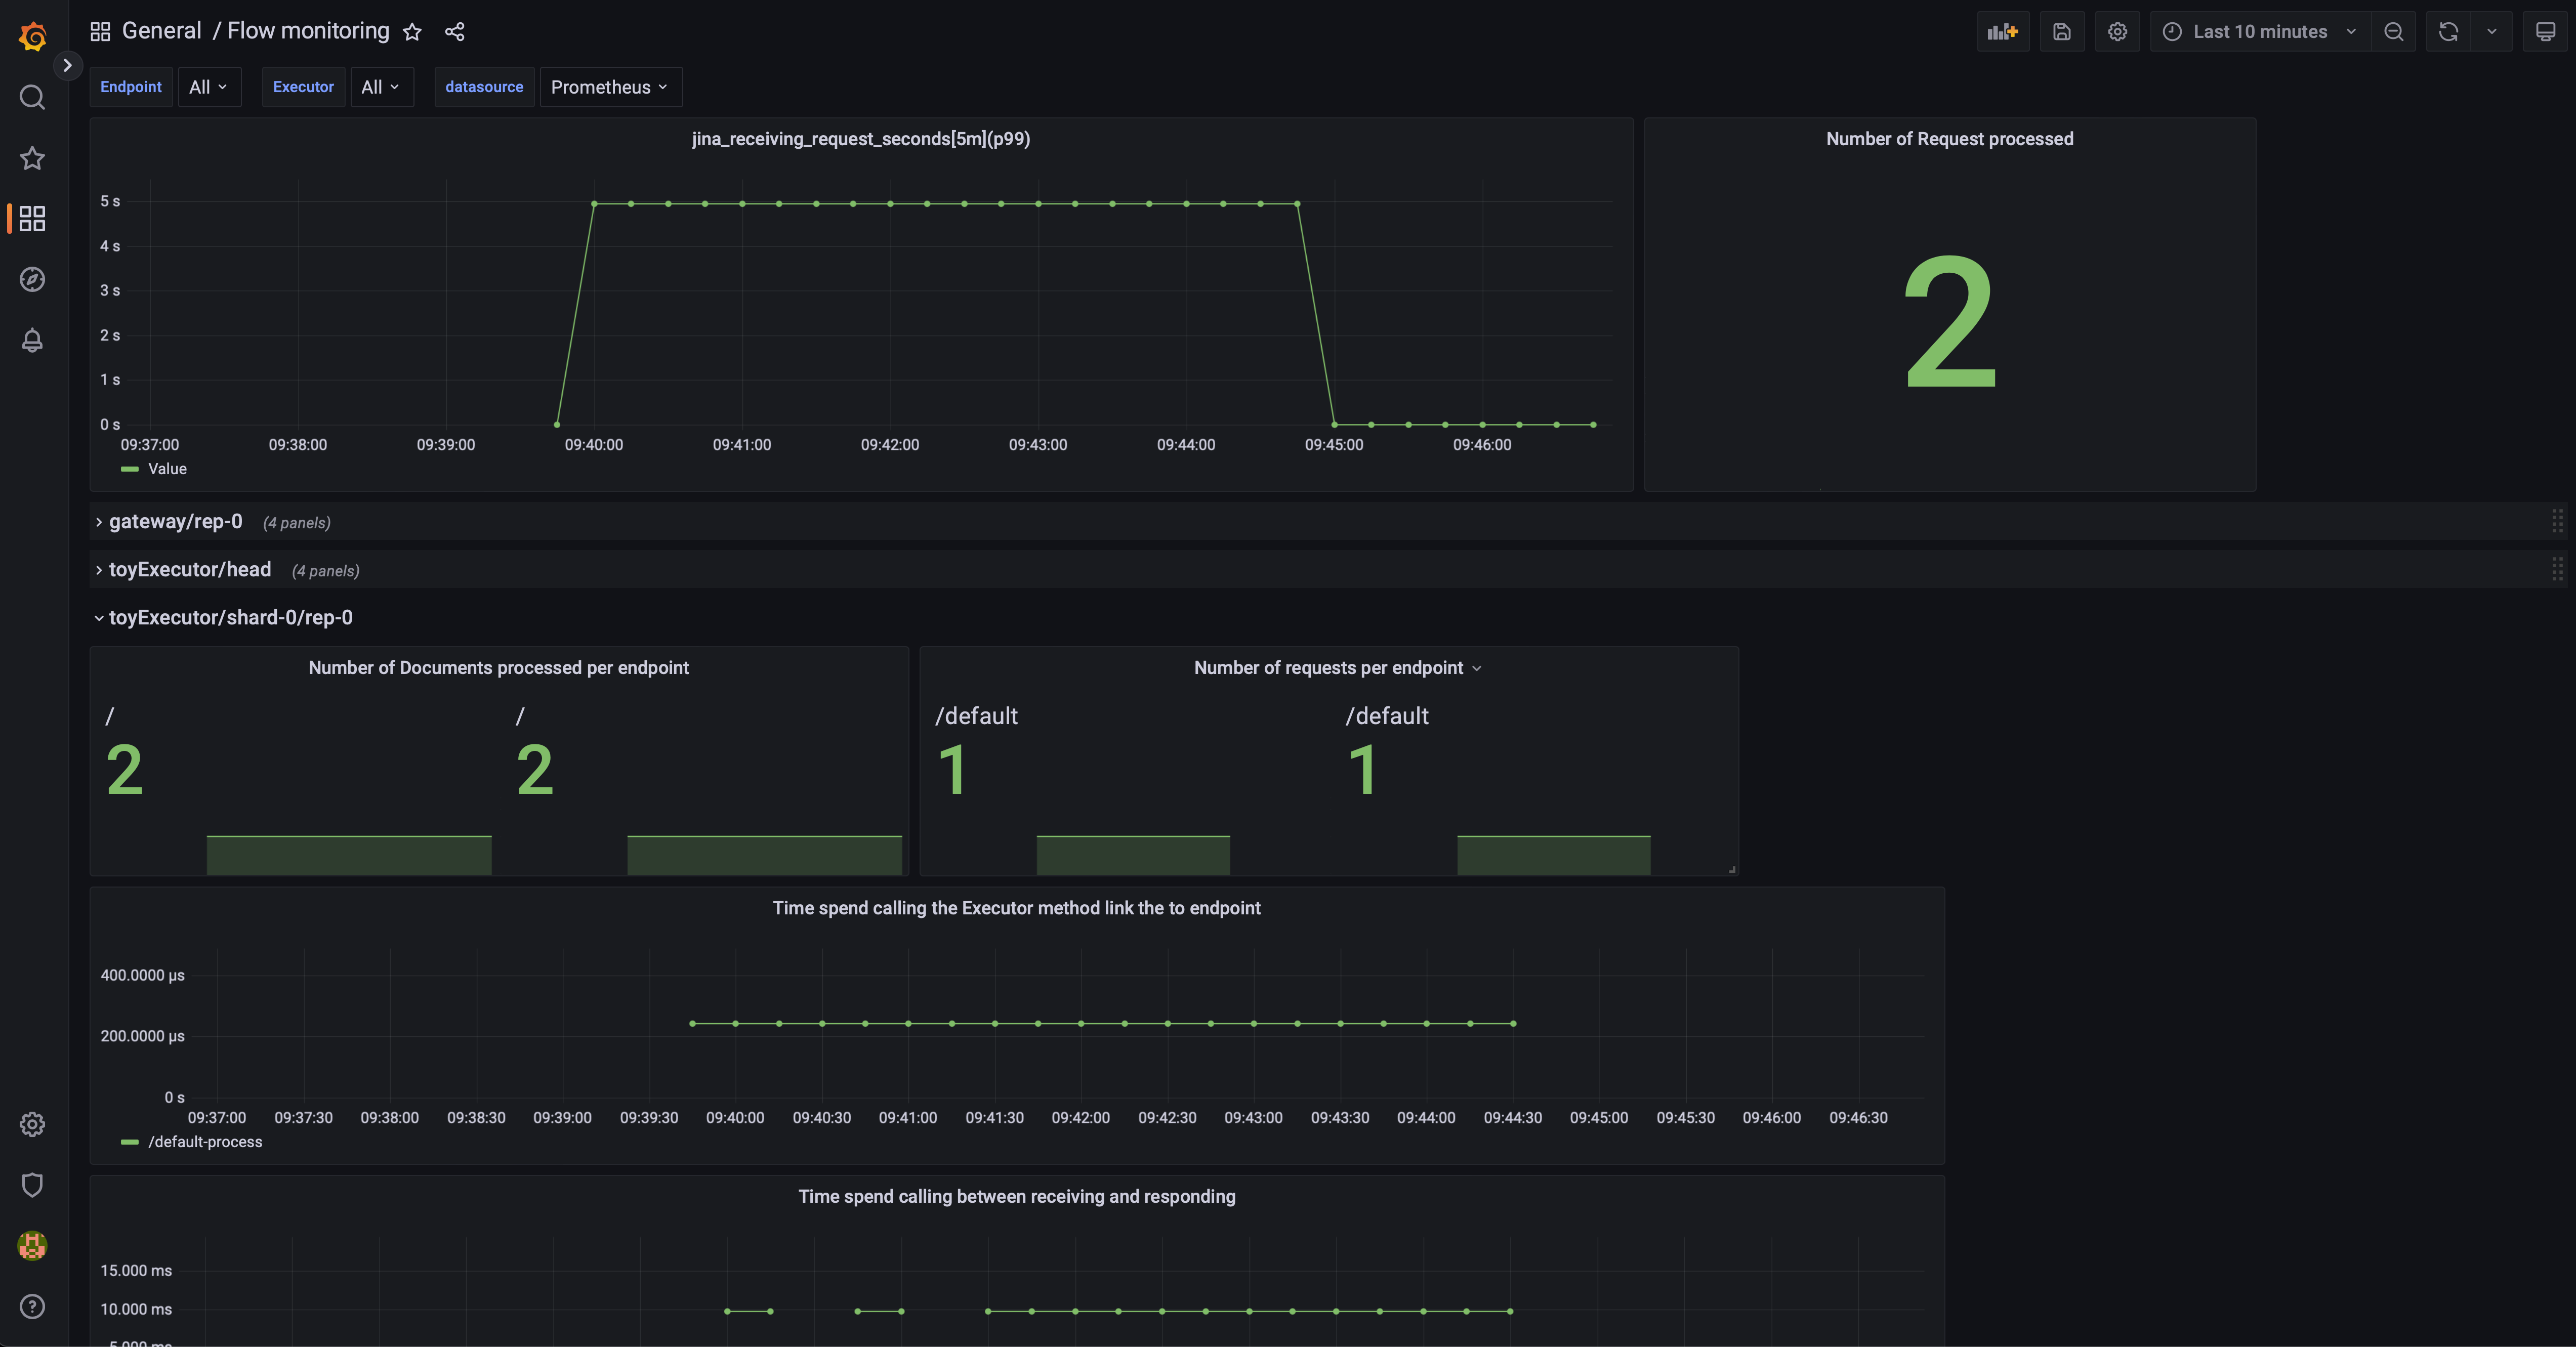Open the dashboard settings gear
Image resolution: width=2576 pixels, height=1347 pixels.
[2117, 32]
